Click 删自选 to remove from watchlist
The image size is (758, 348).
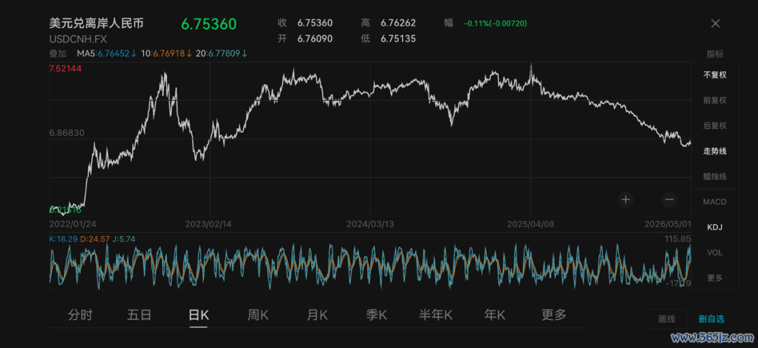(712, 319)
